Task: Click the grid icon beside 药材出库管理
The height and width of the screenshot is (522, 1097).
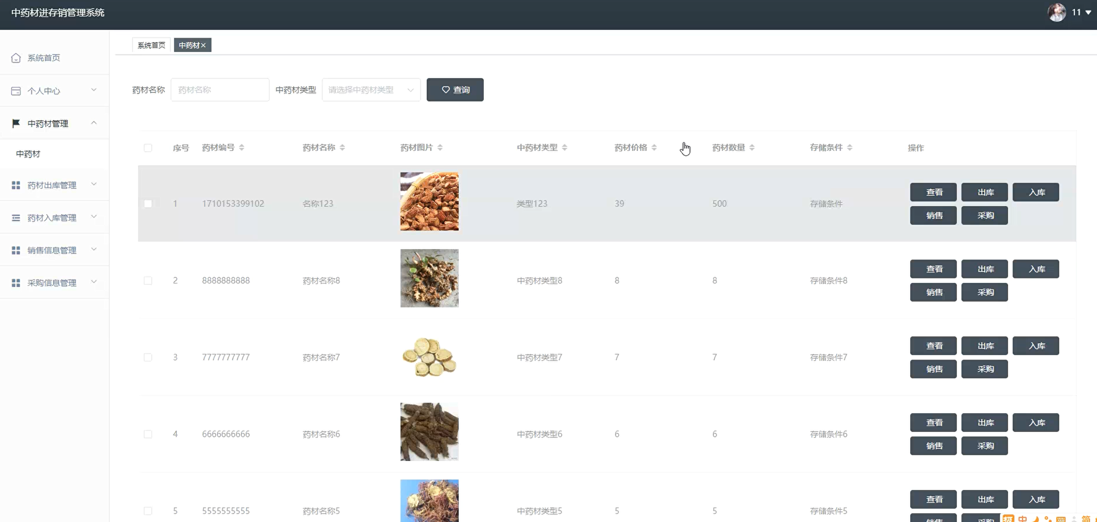Action: point(16,185)
